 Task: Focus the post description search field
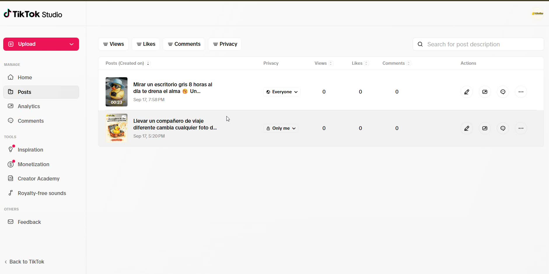[x=478, y=44]
